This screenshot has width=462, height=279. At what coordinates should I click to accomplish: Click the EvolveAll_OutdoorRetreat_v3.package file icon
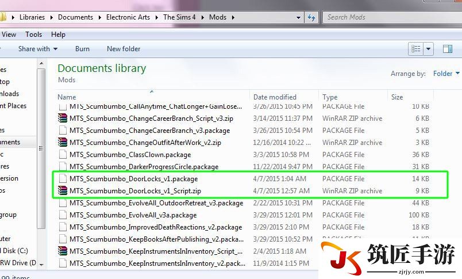click(63, 203)
